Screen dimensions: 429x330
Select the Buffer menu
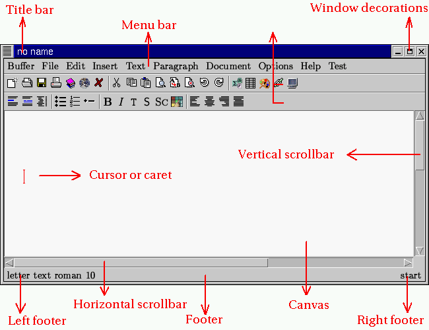[x=21, y=66]
